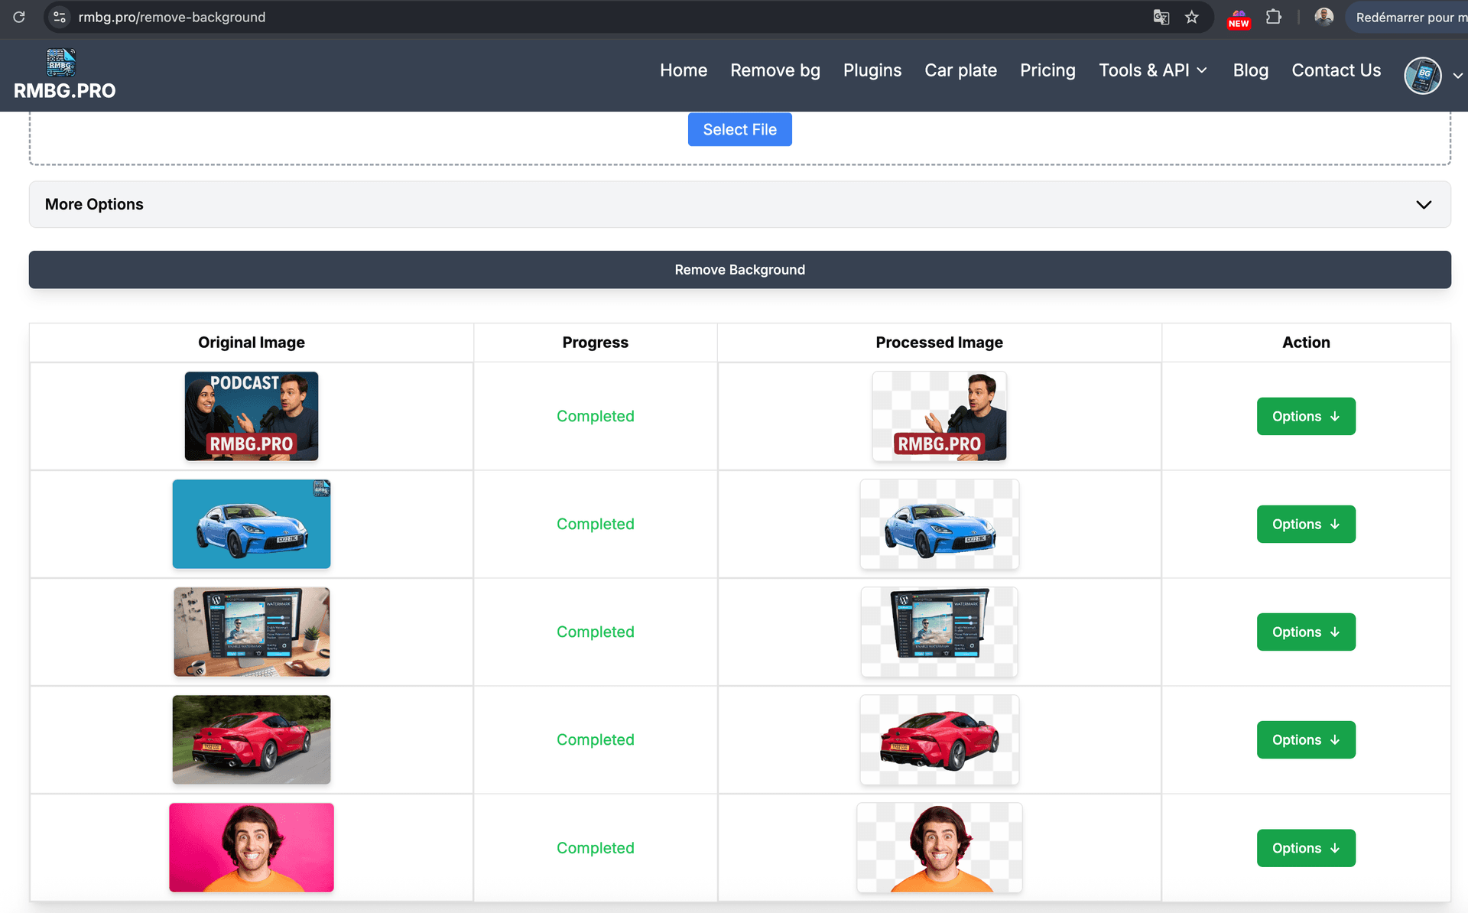Open the Chrome profile avatar
Viewport: 1468px width, 913px height.
pyautogui.click(x=1323, y=17)
